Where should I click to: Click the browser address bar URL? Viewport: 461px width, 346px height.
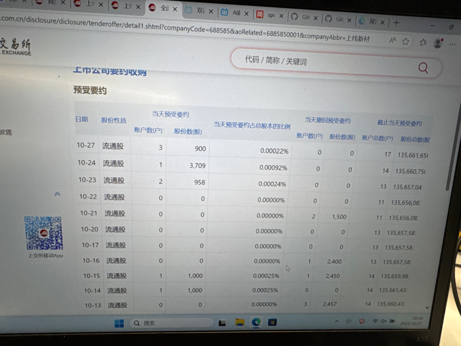(185, 29)
